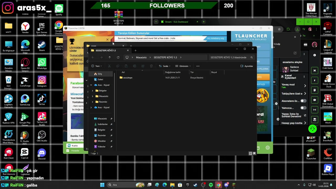Toggle the Yalnızca... chat switch
Image resolution: width=336 pixels, height=189 pixels.
click(x=303, y=108)
